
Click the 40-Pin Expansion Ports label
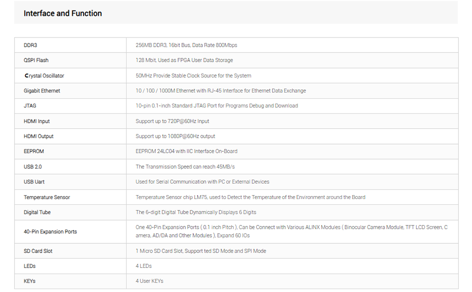[x=50, y=232]
